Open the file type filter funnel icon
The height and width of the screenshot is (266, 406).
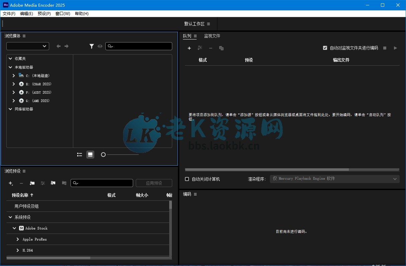92,47
